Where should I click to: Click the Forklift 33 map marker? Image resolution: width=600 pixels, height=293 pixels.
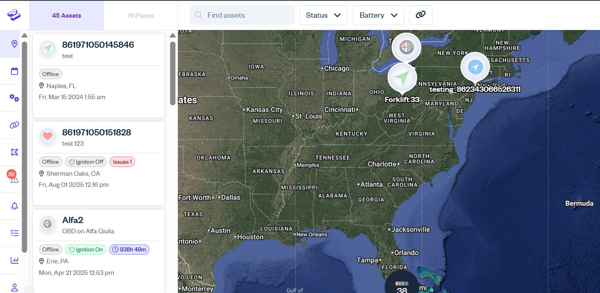[402, 78]
